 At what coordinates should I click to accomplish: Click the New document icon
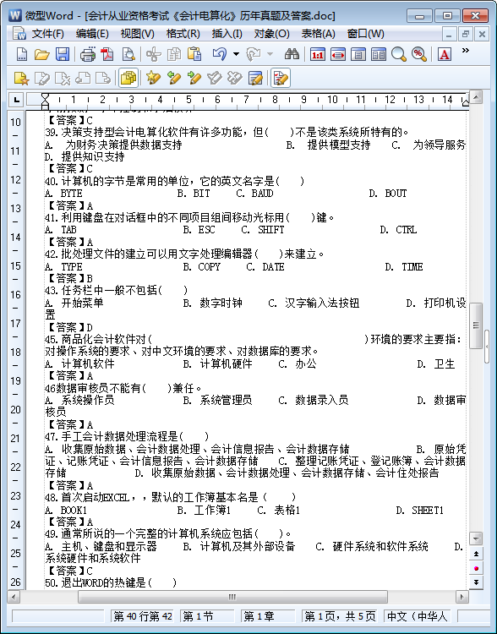[21, 54]
